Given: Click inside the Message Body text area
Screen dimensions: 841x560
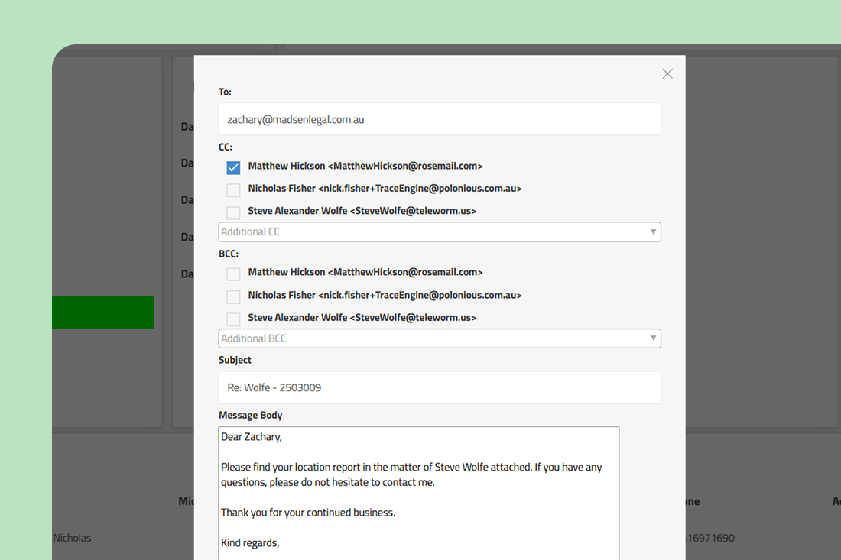Looking at the screenshot, I should coord(418,493).
